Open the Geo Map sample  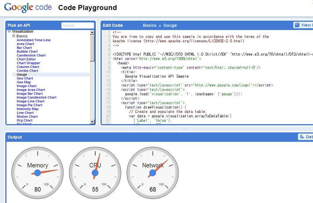(x=24, y=82)
